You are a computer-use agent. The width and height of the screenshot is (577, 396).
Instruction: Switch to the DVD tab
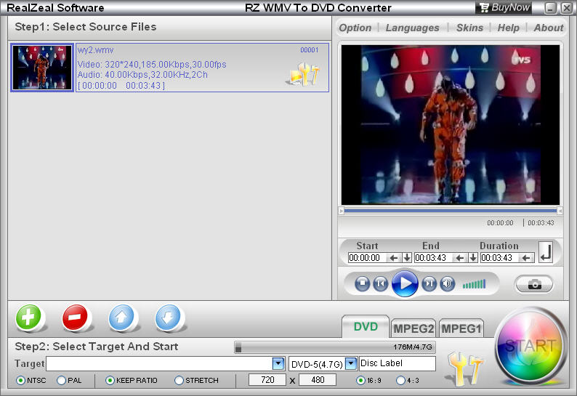tap(366, 326)
